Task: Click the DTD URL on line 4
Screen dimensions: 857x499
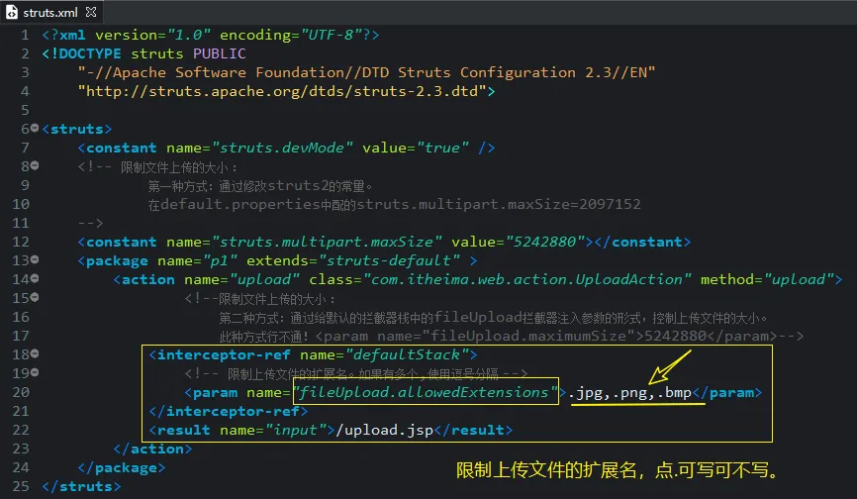Action: click(282, 91)
